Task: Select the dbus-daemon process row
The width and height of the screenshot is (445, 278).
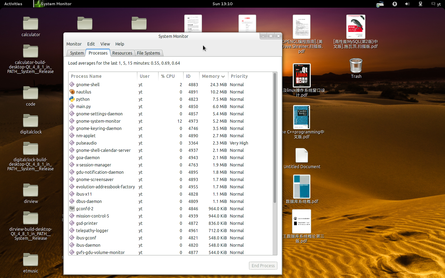Action: pos(171,201)
